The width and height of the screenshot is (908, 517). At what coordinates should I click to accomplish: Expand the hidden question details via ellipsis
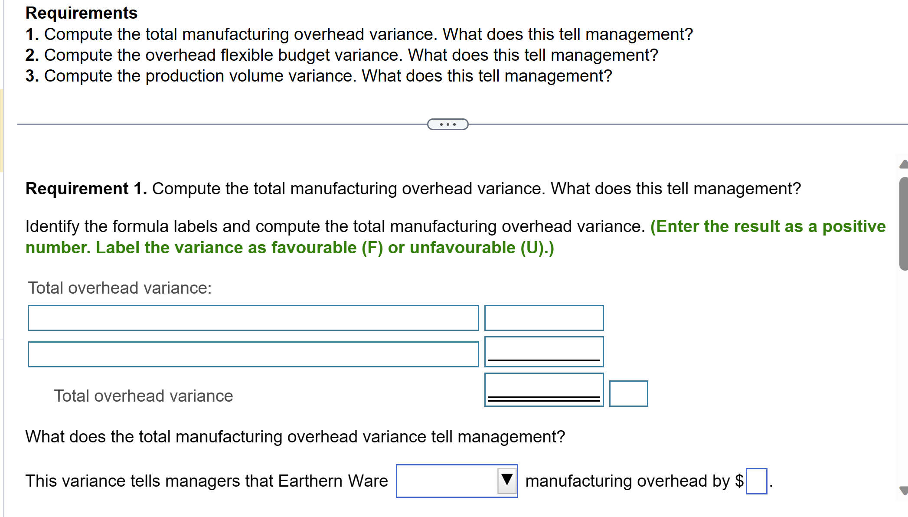(x=447, y=124)
